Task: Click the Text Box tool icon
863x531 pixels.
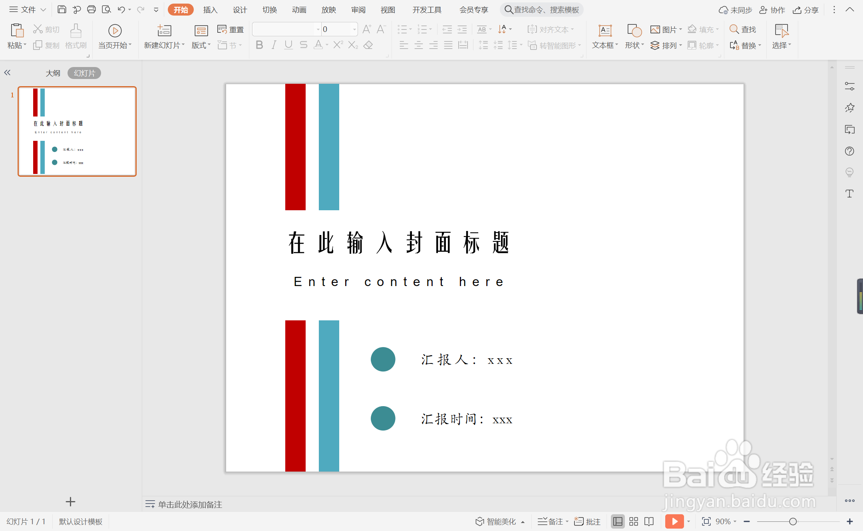Action: [x=605, y=31]
